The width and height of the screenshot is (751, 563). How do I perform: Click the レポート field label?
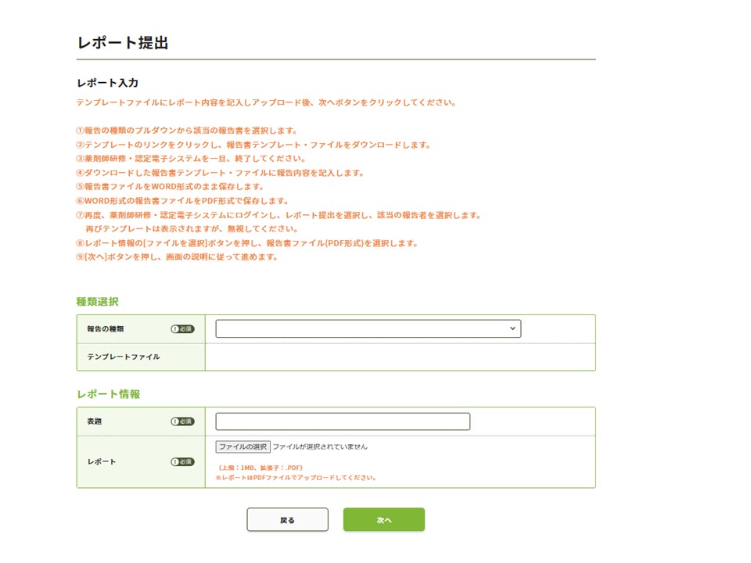click(x=102, y=462)
